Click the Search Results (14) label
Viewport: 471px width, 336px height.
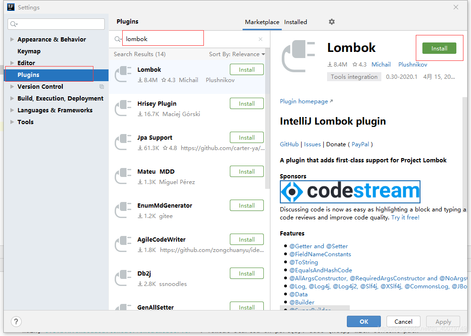139,54
